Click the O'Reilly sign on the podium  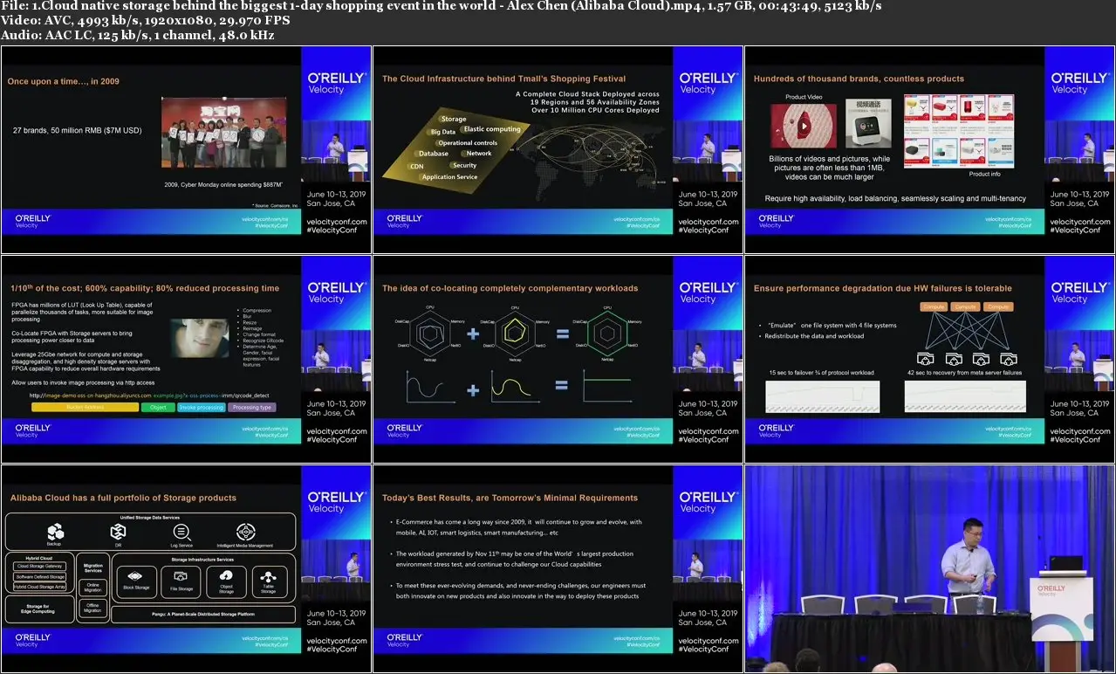point(1051,591)
